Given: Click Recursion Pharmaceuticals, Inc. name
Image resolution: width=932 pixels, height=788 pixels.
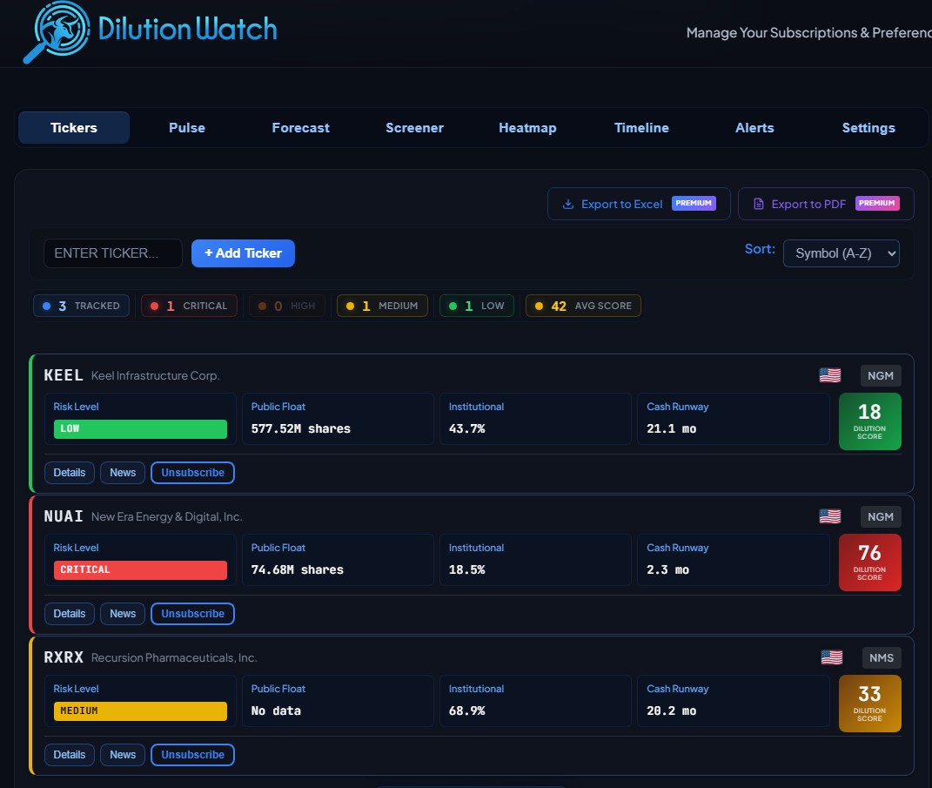Looking at the screenshot, I should 173,657.
